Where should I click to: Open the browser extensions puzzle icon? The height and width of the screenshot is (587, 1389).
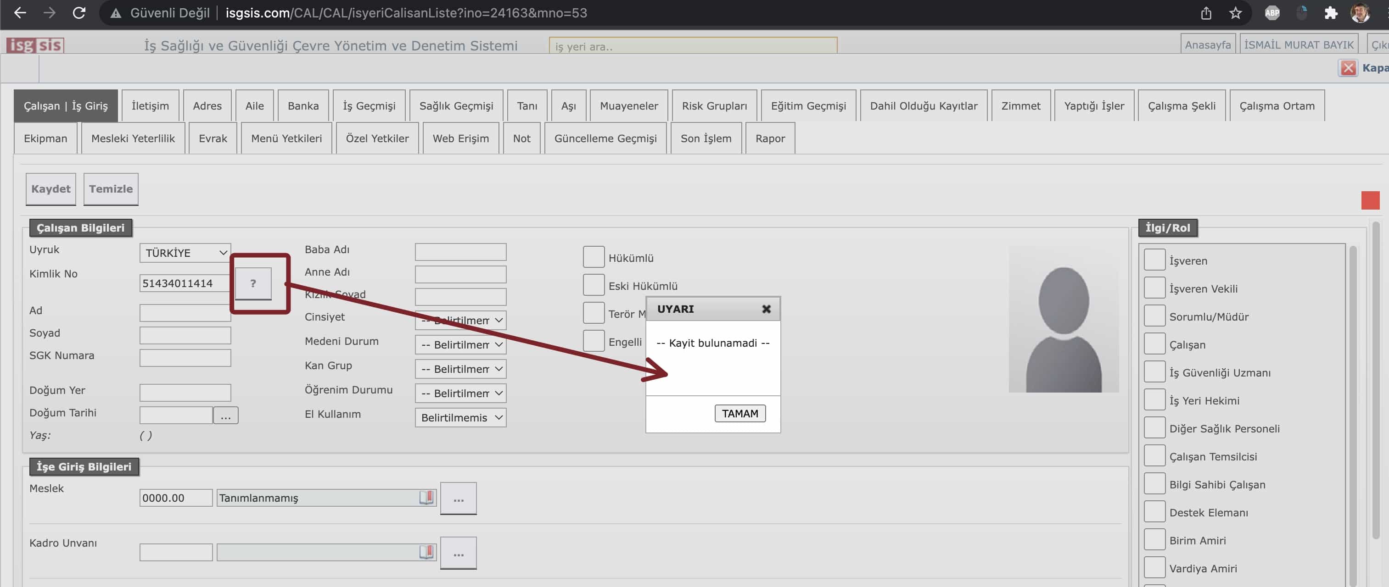coord(1330,13)
